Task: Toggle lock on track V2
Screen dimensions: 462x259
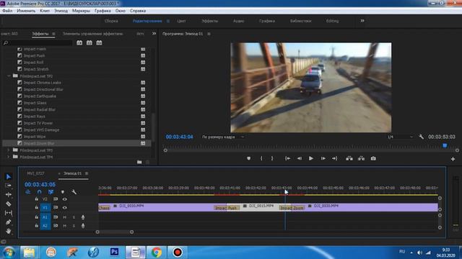Action: (37, 199)
